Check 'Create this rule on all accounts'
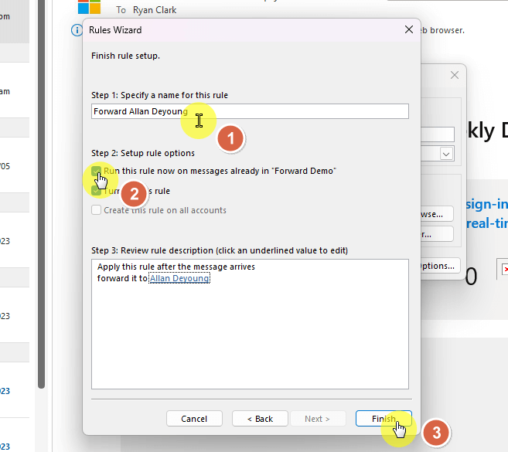The height and width of the screenshot is (452, 508). [x=96, y=210]
